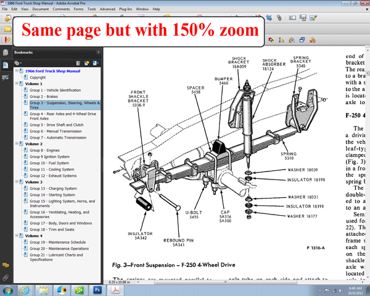Open the Attachments paperclip panel icon

pos(6,277)
